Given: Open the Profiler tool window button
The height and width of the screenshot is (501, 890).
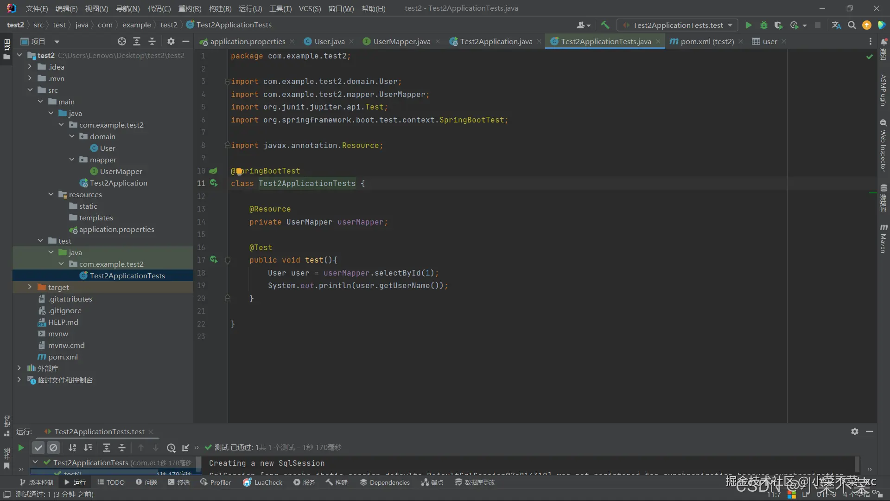Looking at the screenshot, I should (x=216, y=482).
